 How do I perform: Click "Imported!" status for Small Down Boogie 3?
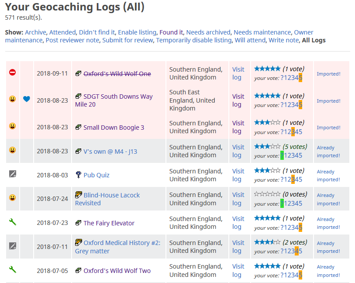328,128
